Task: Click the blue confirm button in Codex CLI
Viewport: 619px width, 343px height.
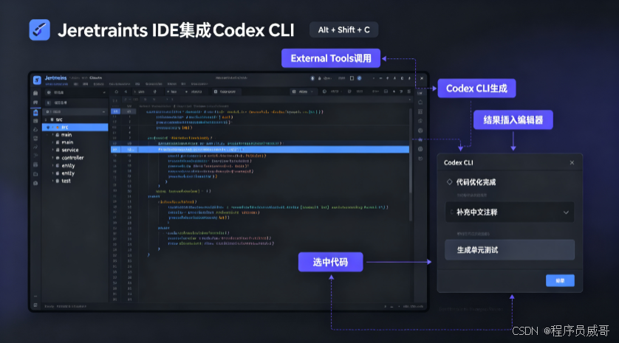Action: coord(560,281)
